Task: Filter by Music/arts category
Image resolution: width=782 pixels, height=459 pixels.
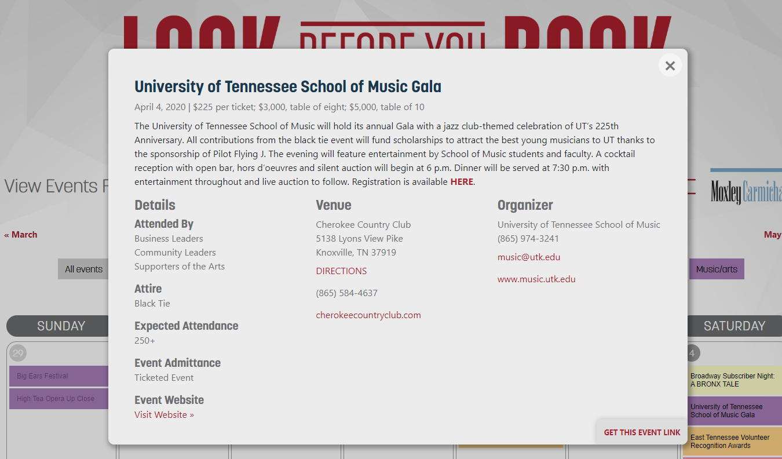Action: coord(717,269)
